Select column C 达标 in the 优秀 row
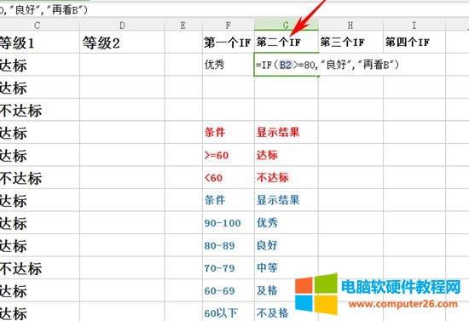The height and width of the screenshot is (321, 469). click(40, 65)
